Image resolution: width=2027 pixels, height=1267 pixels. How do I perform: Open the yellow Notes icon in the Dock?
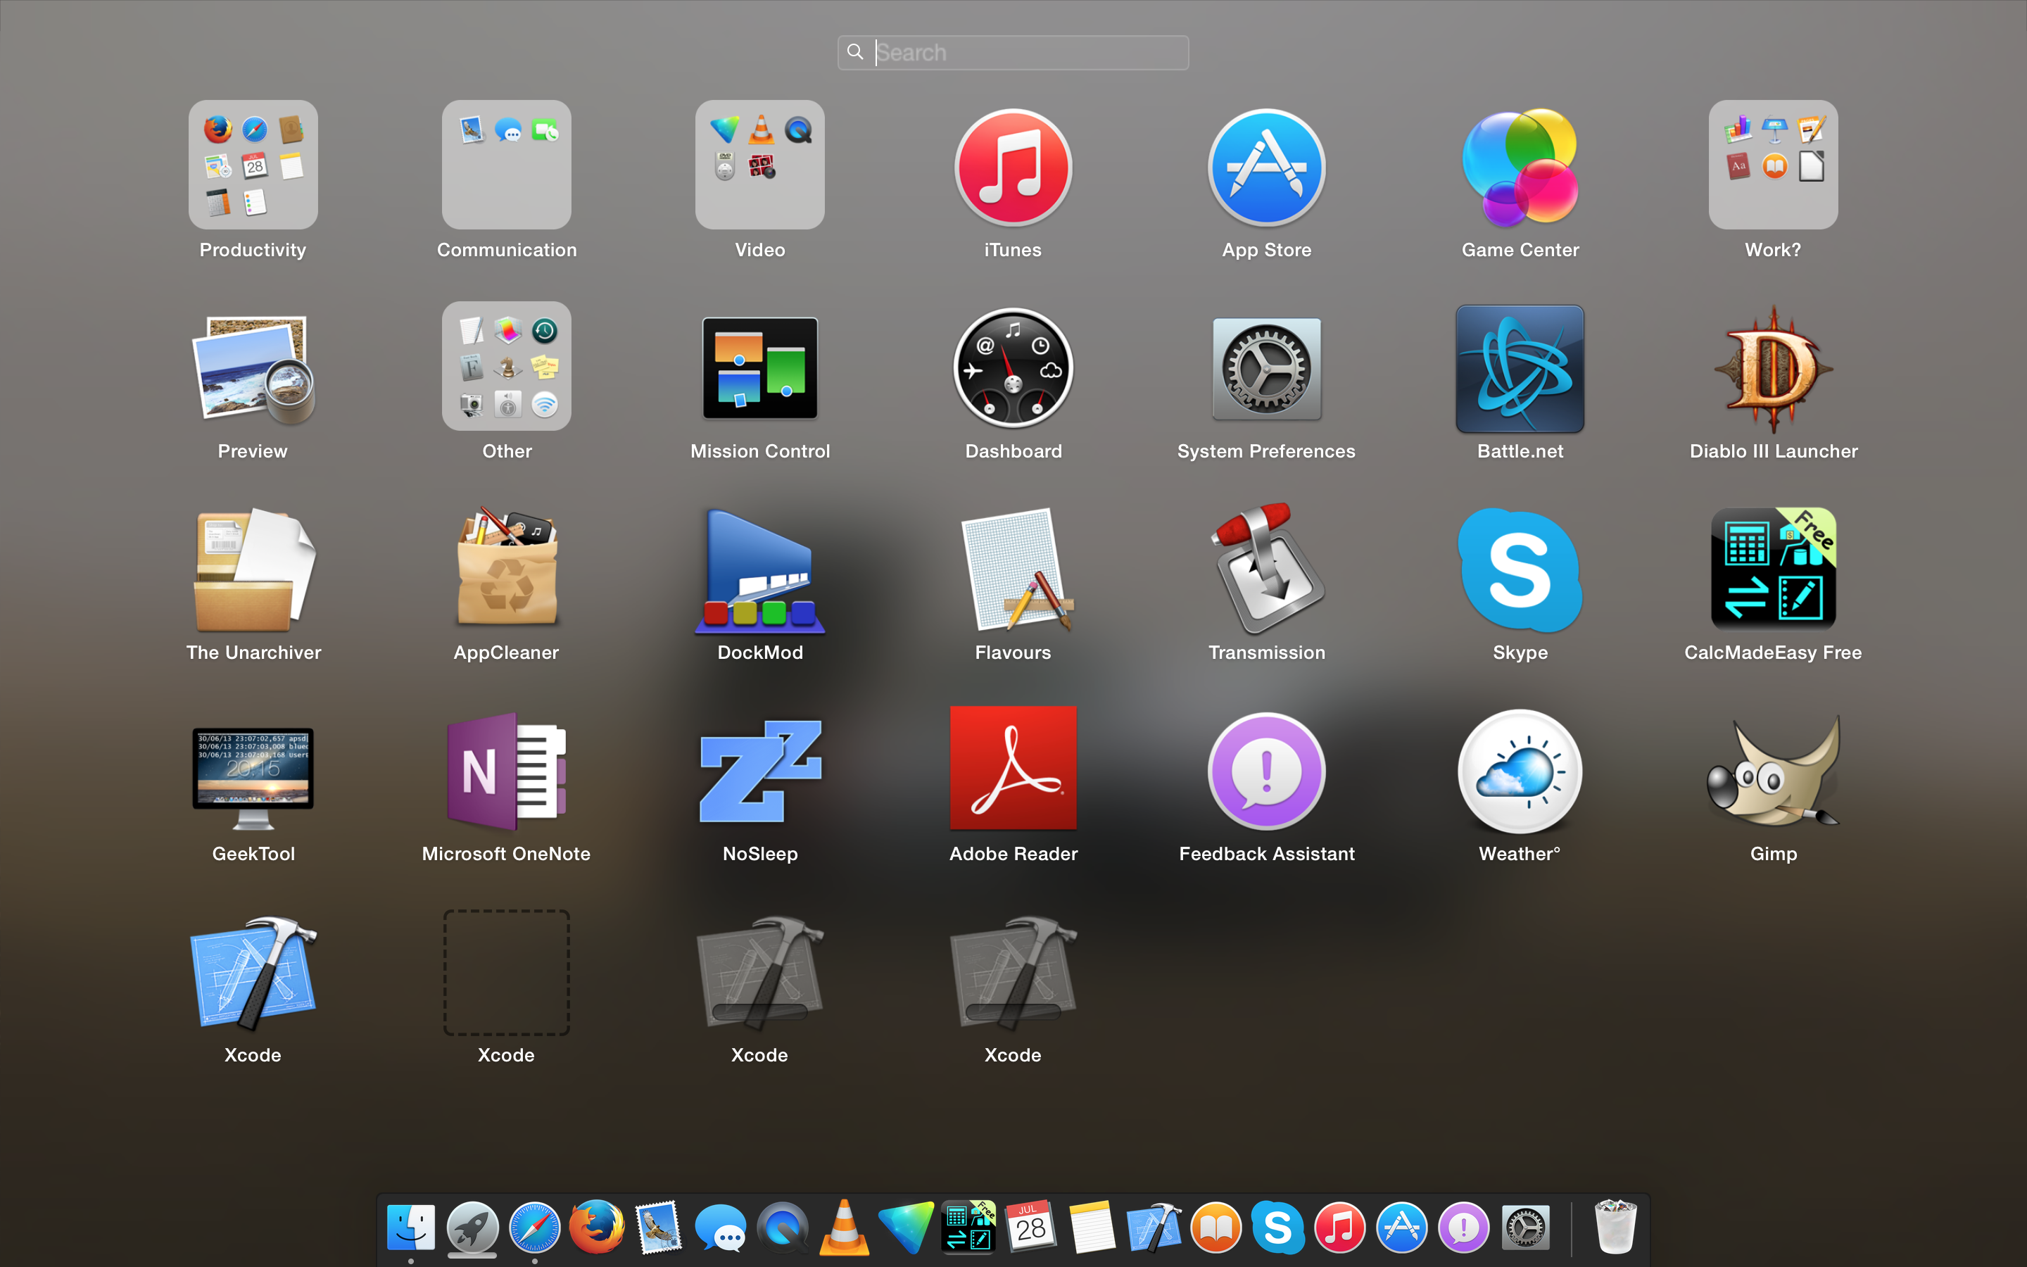point(1092,1228)
